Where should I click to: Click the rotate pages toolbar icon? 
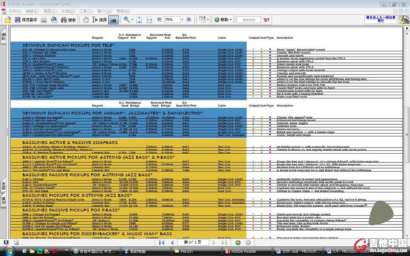pos(202,20)
